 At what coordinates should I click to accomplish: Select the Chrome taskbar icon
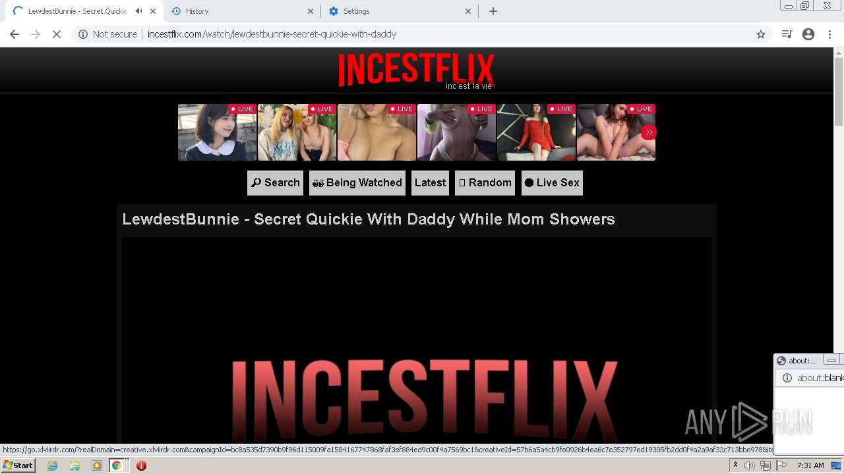(x=117, y=465)
